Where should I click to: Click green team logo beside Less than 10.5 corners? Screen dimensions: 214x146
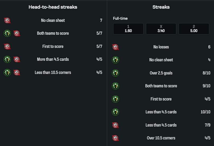(x=7, y=72)
